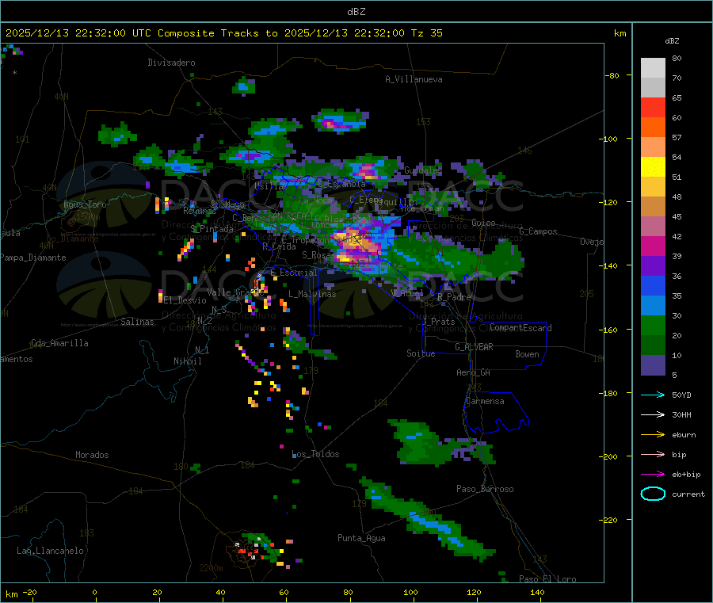713x603 pixels.
Task: Click the A_Villanueva location label
Action: coord(414,79)
